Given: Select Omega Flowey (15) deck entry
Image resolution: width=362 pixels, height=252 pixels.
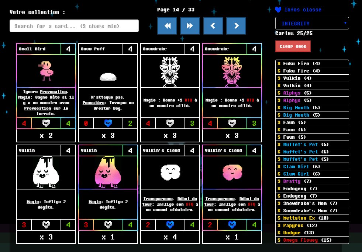Looking at the screenshot, I should tap(312, 240).
